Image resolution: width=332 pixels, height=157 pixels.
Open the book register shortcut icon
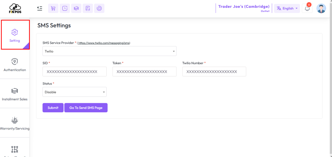88,8
